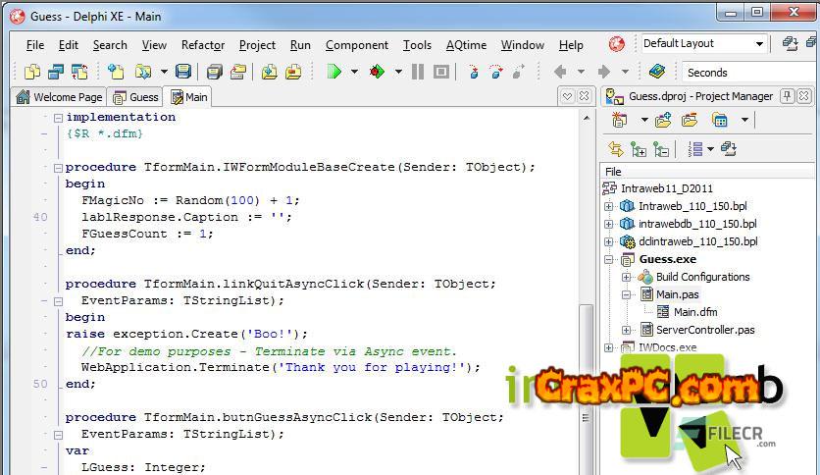Open the Project menu
820x475 pixels.
257,45
